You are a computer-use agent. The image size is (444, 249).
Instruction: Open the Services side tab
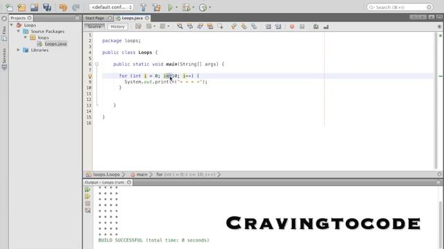pos(4,59)
